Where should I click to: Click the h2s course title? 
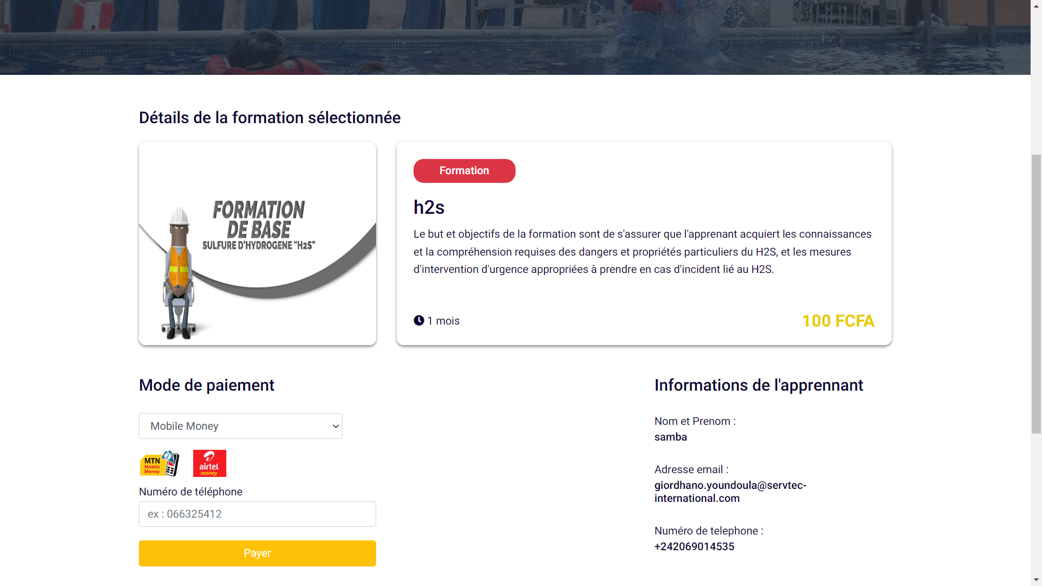(429, 207)
